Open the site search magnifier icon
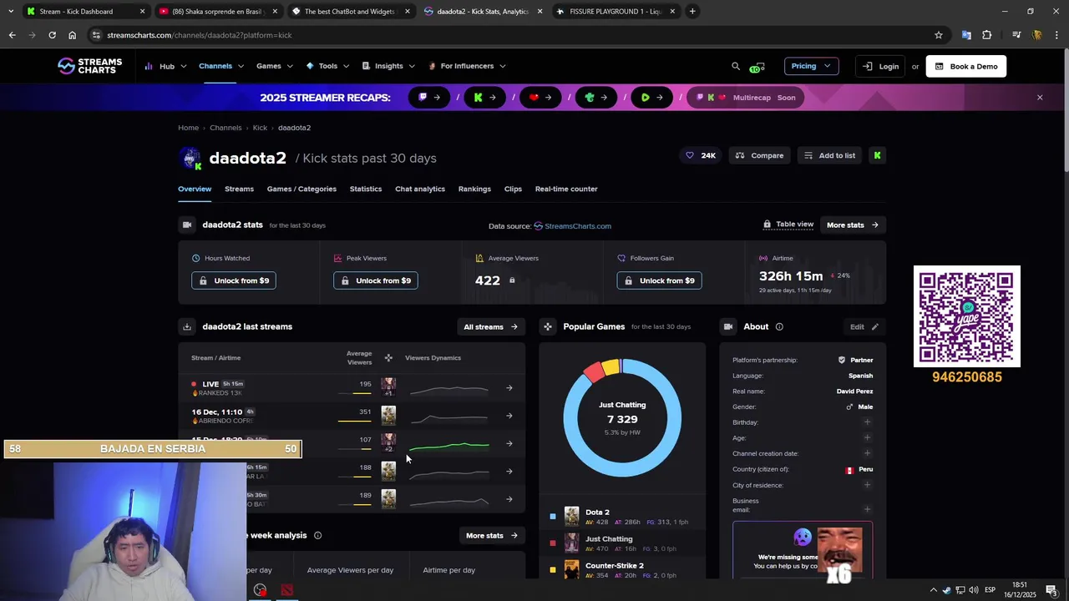Image resolution: width=1069 pixels, height=601 pixels. coord(736,66)
